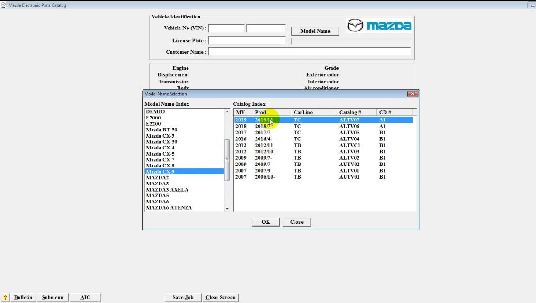Click the Mazda logo image
This screenshot has height=303, width=536.
pos(379,25)
